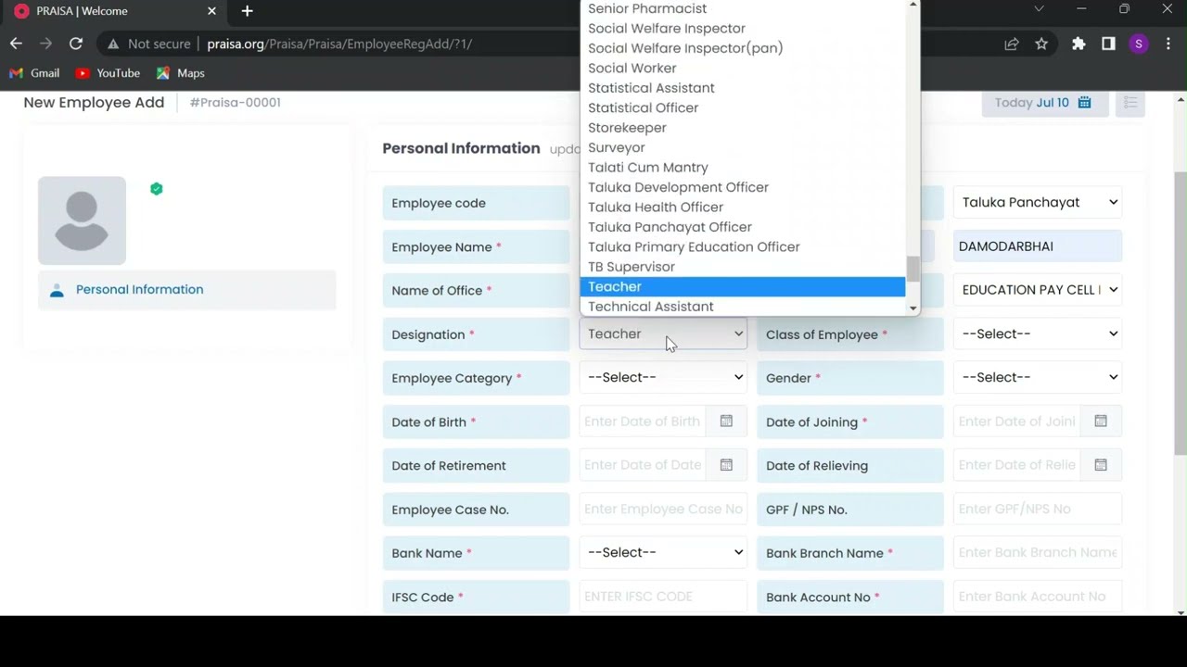The width and height of the screenshot is (1187, 667).
Task: Close the PRAISA Welcome tab
Action: click(x=211, y=11)
